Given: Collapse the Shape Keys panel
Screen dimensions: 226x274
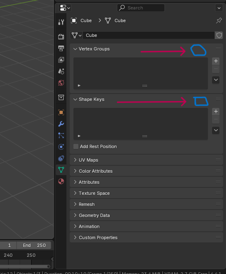Looking at the screenshot, I should click(75, 99).
